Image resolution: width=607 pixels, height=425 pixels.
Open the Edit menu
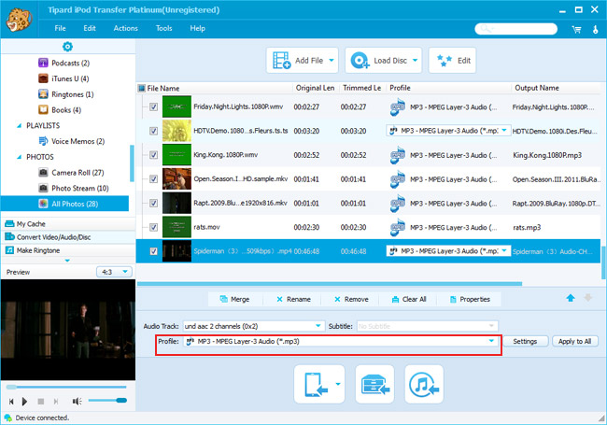coord(90,28)
